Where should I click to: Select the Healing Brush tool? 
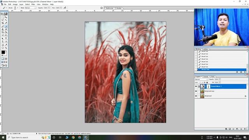click(3, 26)
